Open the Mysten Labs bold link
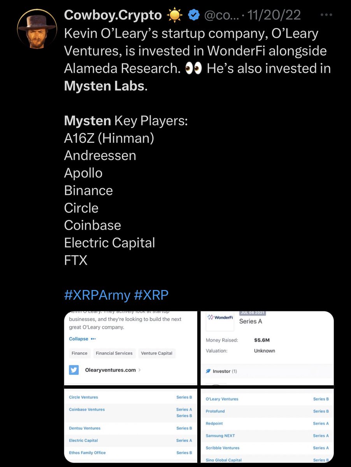Screen dimensions: 351x467 [x=104, y=86]
